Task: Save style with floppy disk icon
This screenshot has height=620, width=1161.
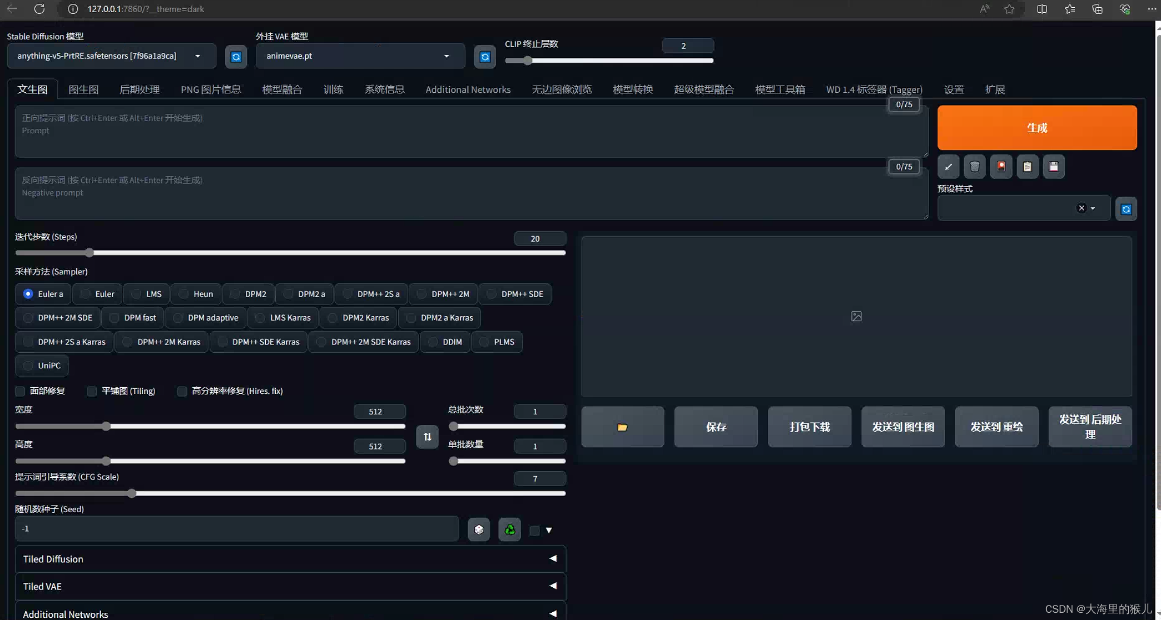Action: [x=1054, y=167]
